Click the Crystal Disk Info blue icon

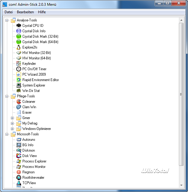[19, 31]
